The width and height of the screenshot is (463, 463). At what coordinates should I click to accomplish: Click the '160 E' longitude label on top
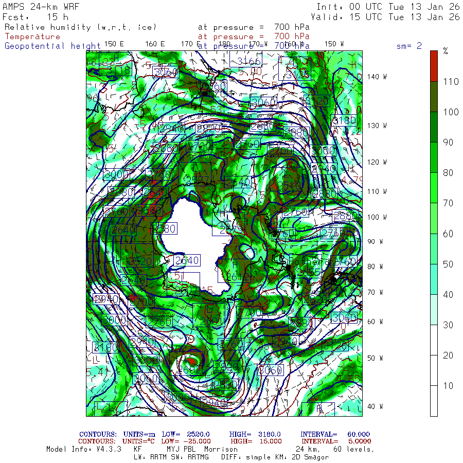click(x=155, y=44)
